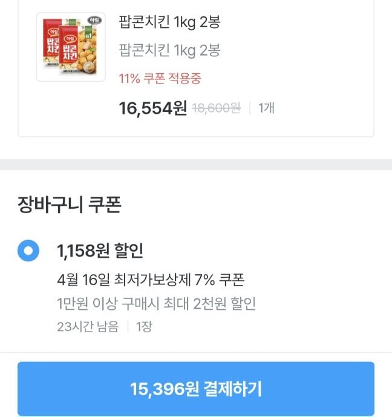Tap the bold 팝콘치킨 1kg 2봉 product title
The image size is (392, 417).
(x=169, y=23)
